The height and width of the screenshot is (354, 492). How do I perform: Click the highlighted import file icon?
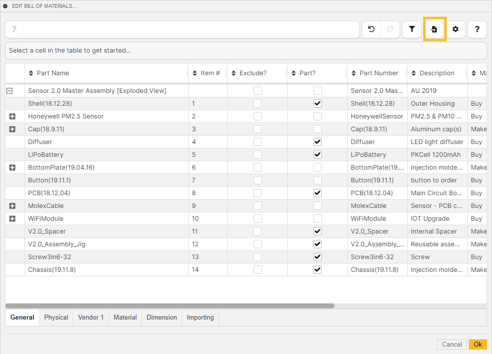click(434, 29)
